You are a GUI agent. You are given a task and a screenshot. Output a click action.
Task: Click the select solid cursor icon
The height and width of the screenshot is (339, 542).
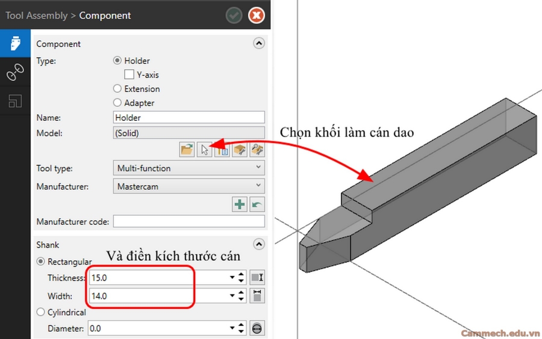point(204,150)
